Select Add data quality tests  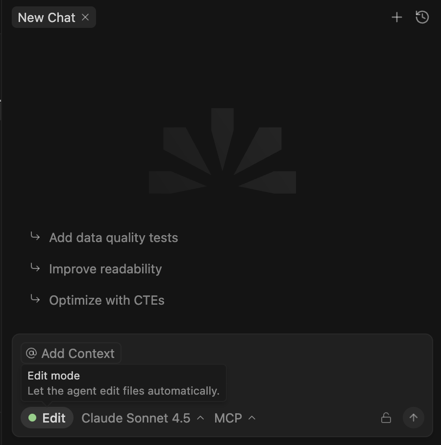point(113,237)
